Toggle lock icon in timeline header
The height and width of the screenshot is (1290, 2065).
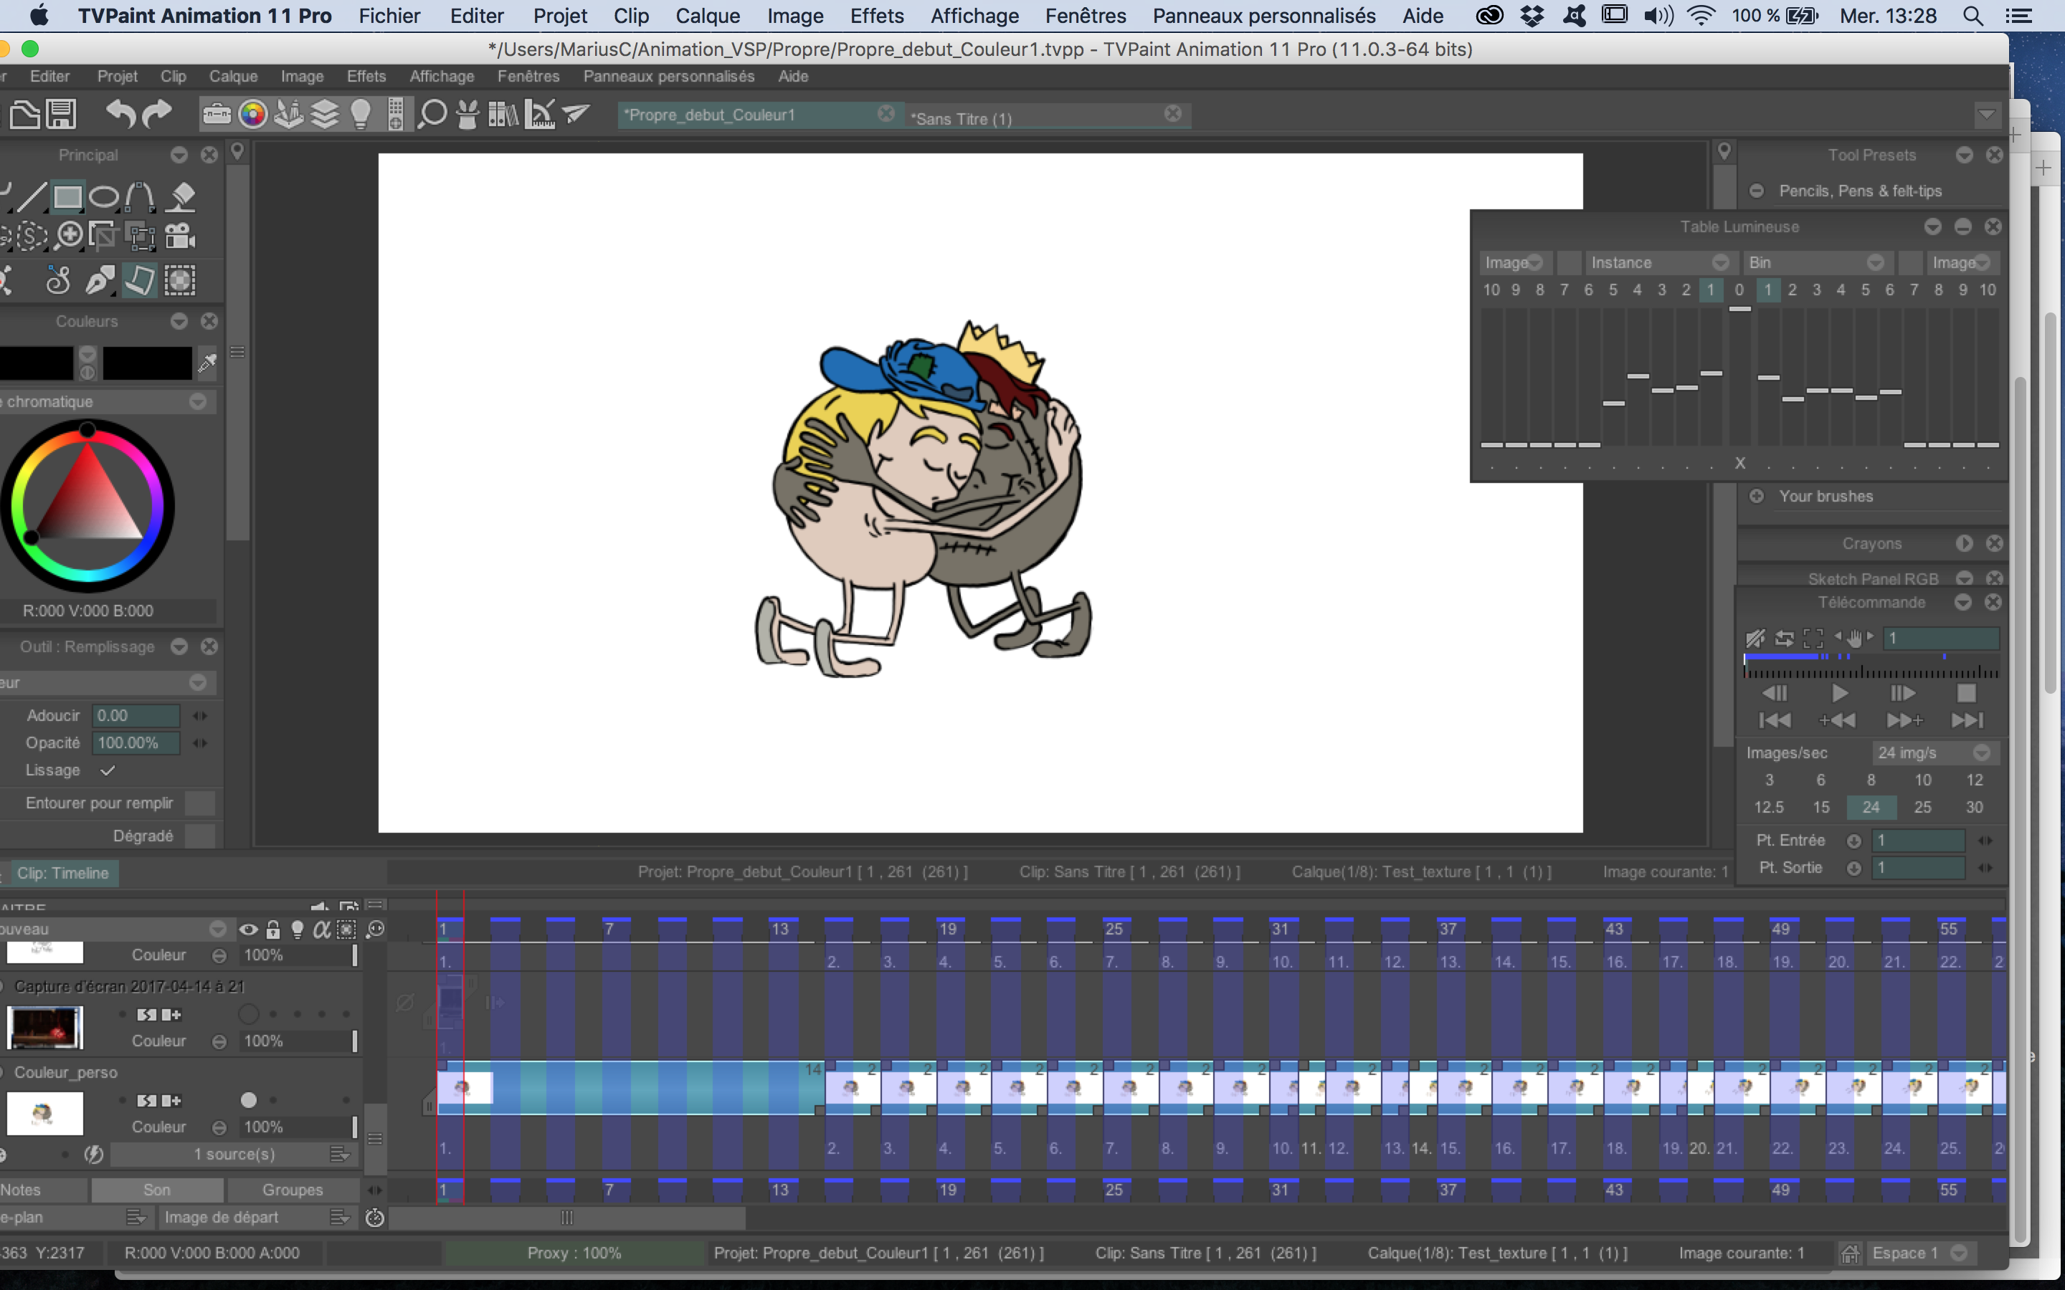click(273, 929)
